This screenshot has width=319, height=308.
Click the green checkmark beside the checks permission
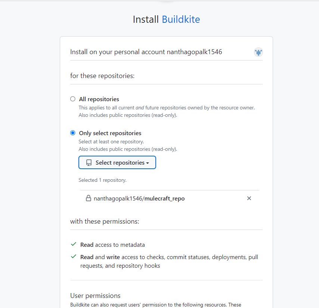[x=73, y=257]
